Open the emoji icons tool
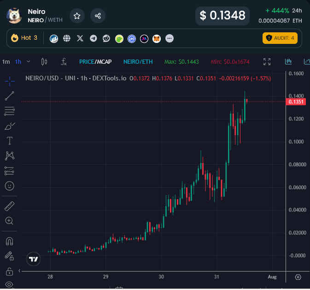The image size is (310, 290). click(x=10, y=186)
